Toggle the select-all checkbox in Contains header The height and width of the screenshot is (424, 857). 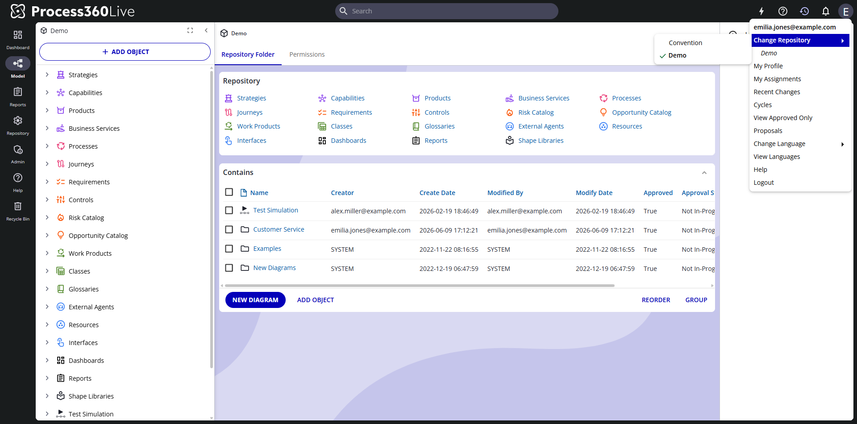click(x=229, y=192)
